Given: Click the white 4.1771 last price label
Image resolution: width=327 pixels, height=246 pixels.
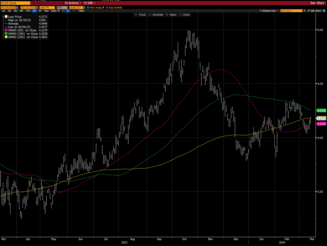Looking at the screenshot, I should coord(320,119).
